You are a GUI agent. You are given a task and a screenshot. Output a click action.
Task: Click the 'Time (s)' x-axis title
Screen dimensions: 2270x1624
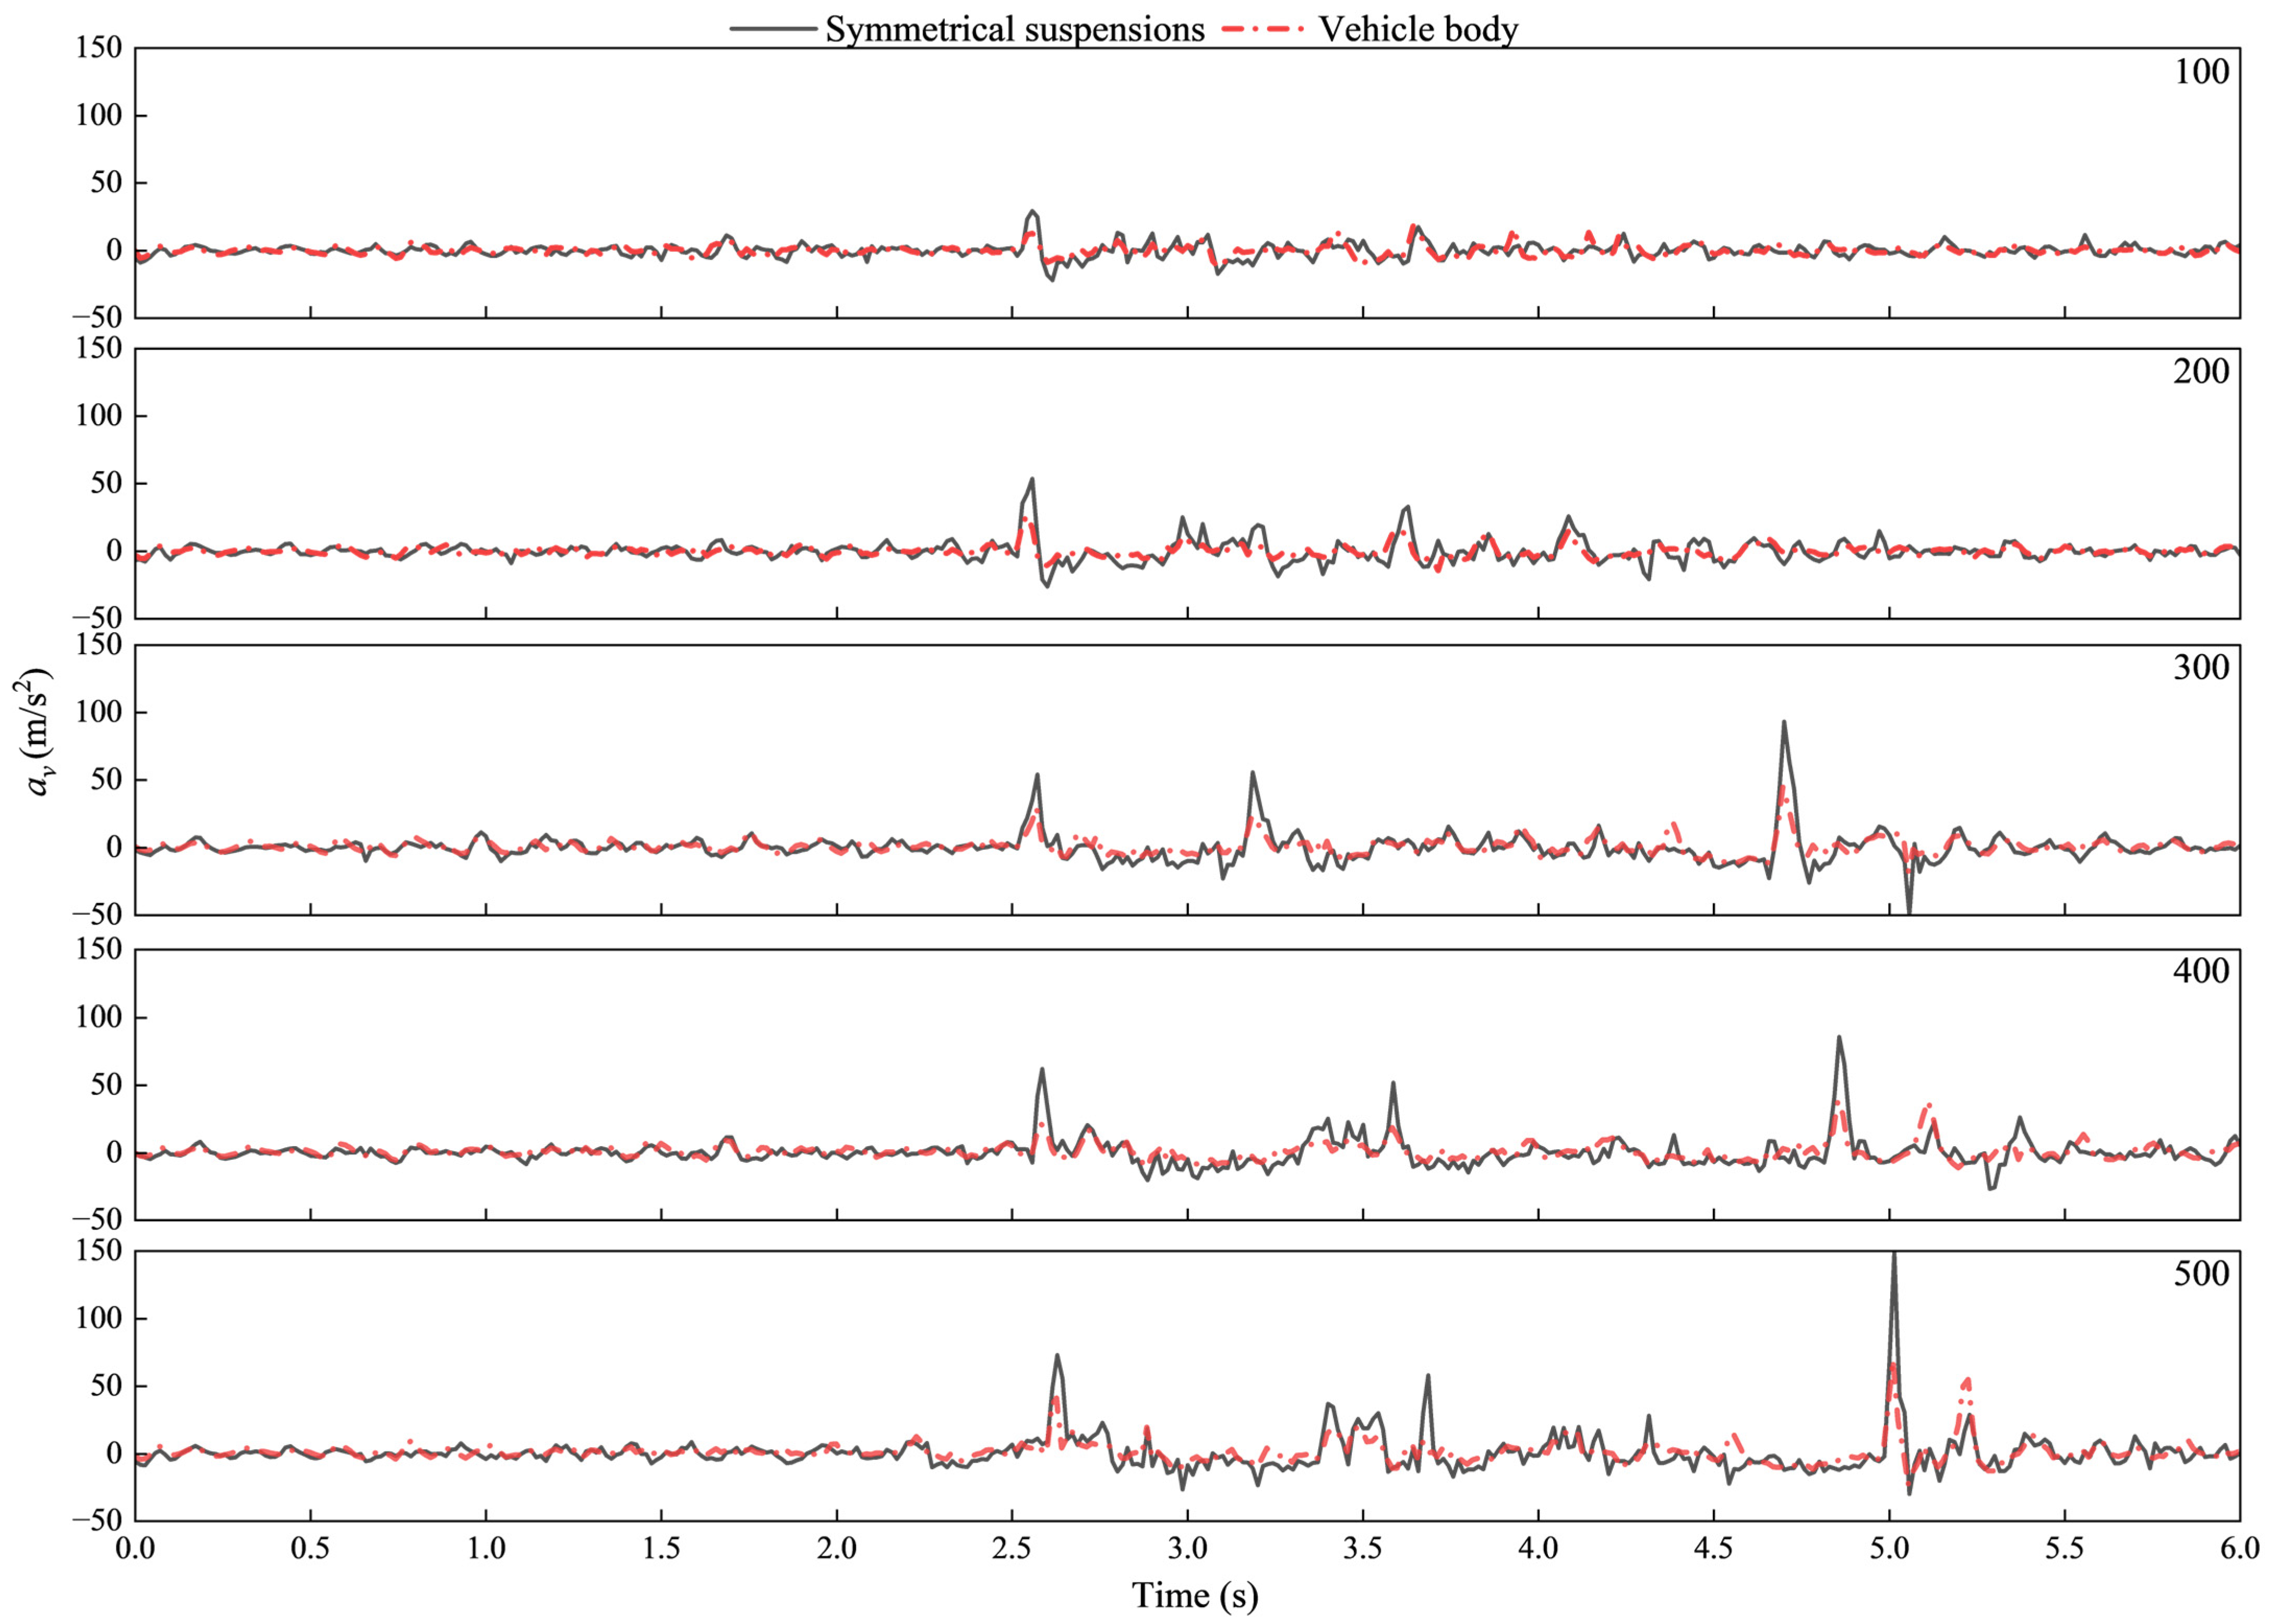1195,1595
